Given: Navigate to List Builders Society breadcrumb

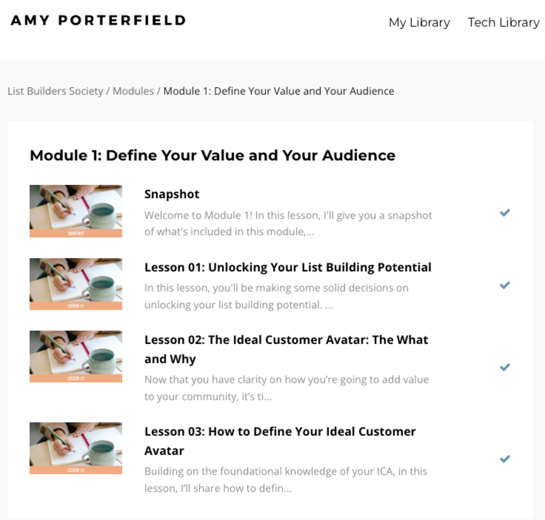Looking at the screenshot, I should pyautogui.click(x=55, y=91).
